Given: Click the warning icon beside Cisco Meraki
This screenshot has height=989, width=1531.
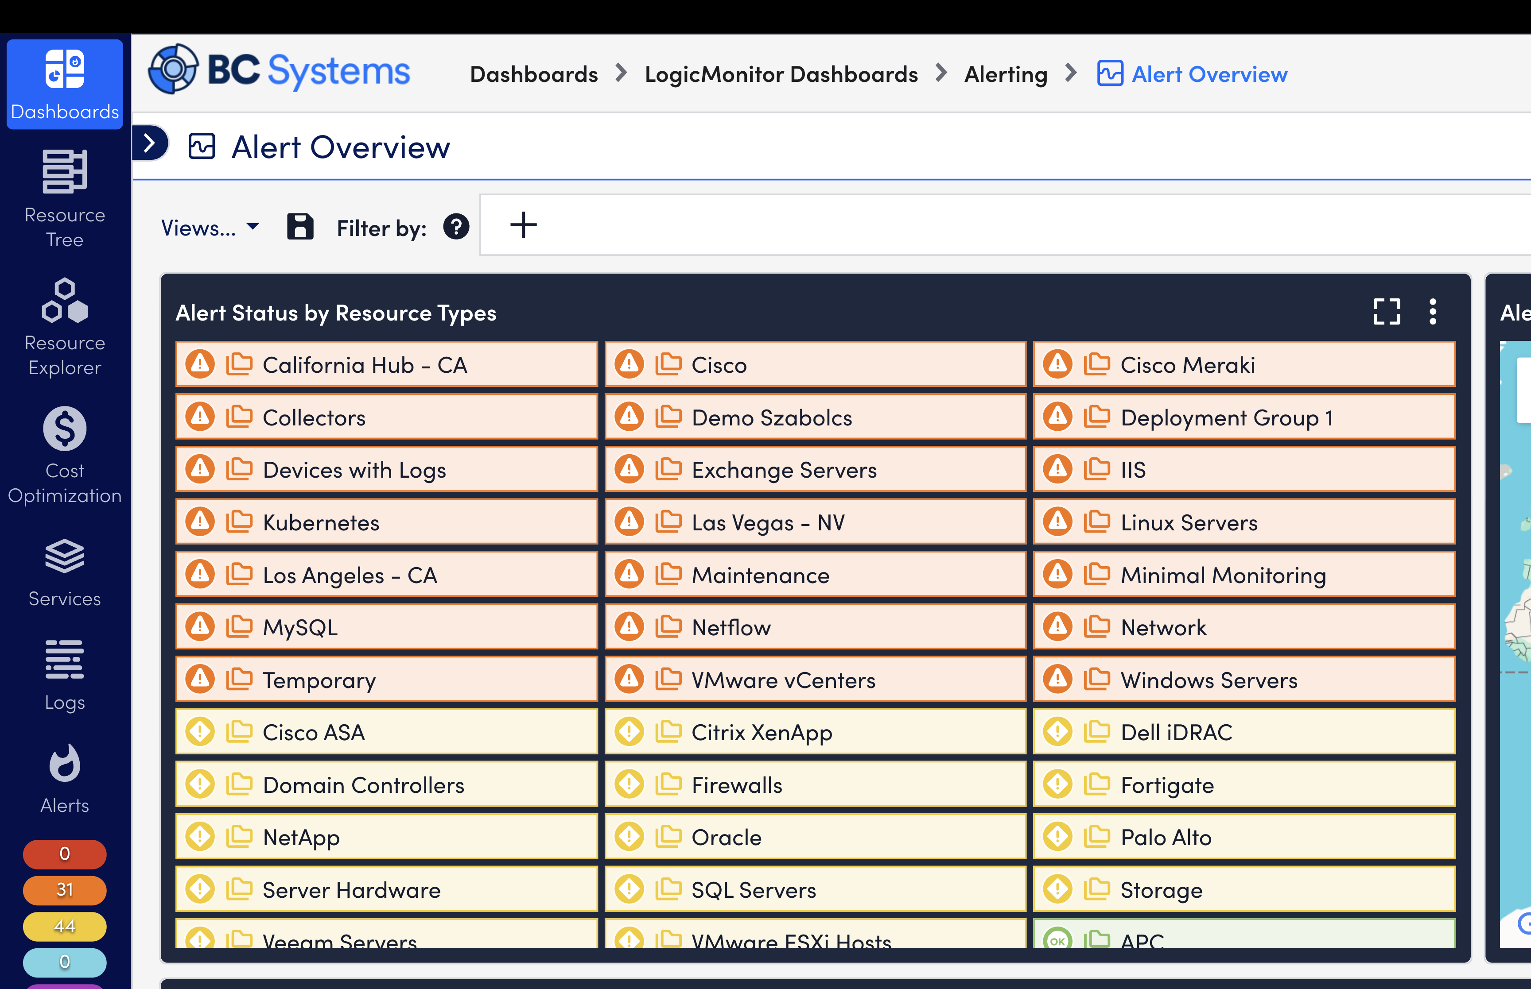Looking at the screenshot, I should [1057, 364].
